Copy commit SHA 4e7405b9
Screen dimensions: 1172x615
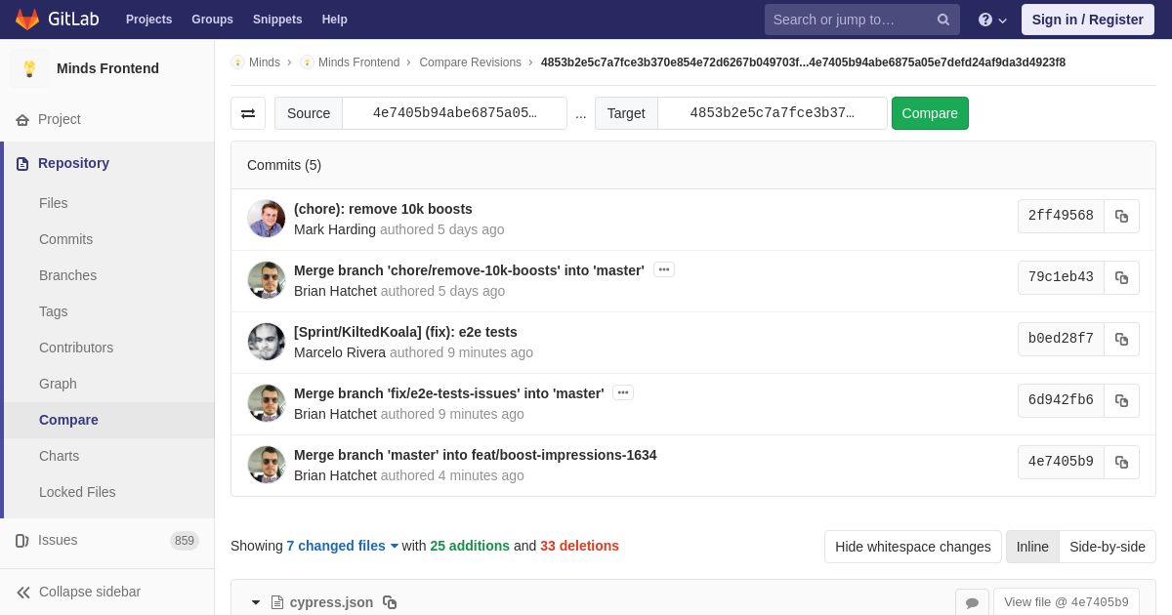click(1121, 463)
